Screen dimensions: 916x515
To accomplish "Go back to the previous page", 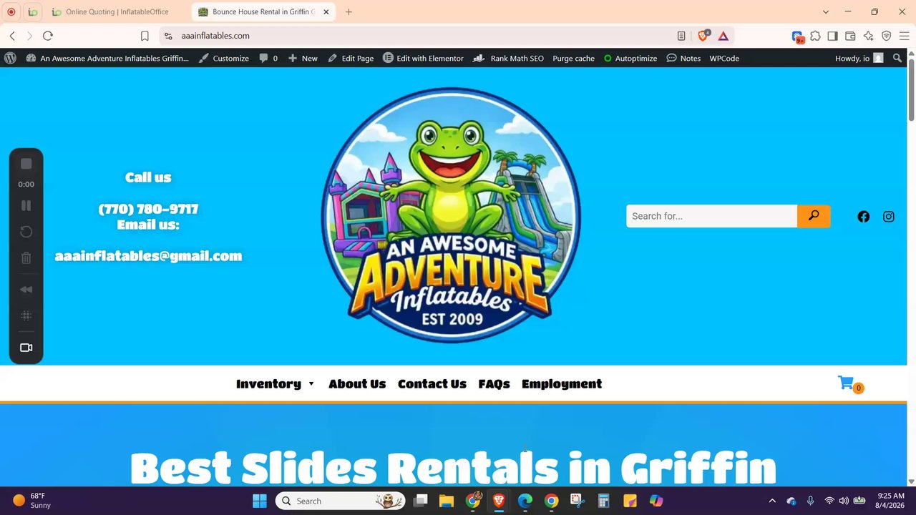I will [12, 36].
